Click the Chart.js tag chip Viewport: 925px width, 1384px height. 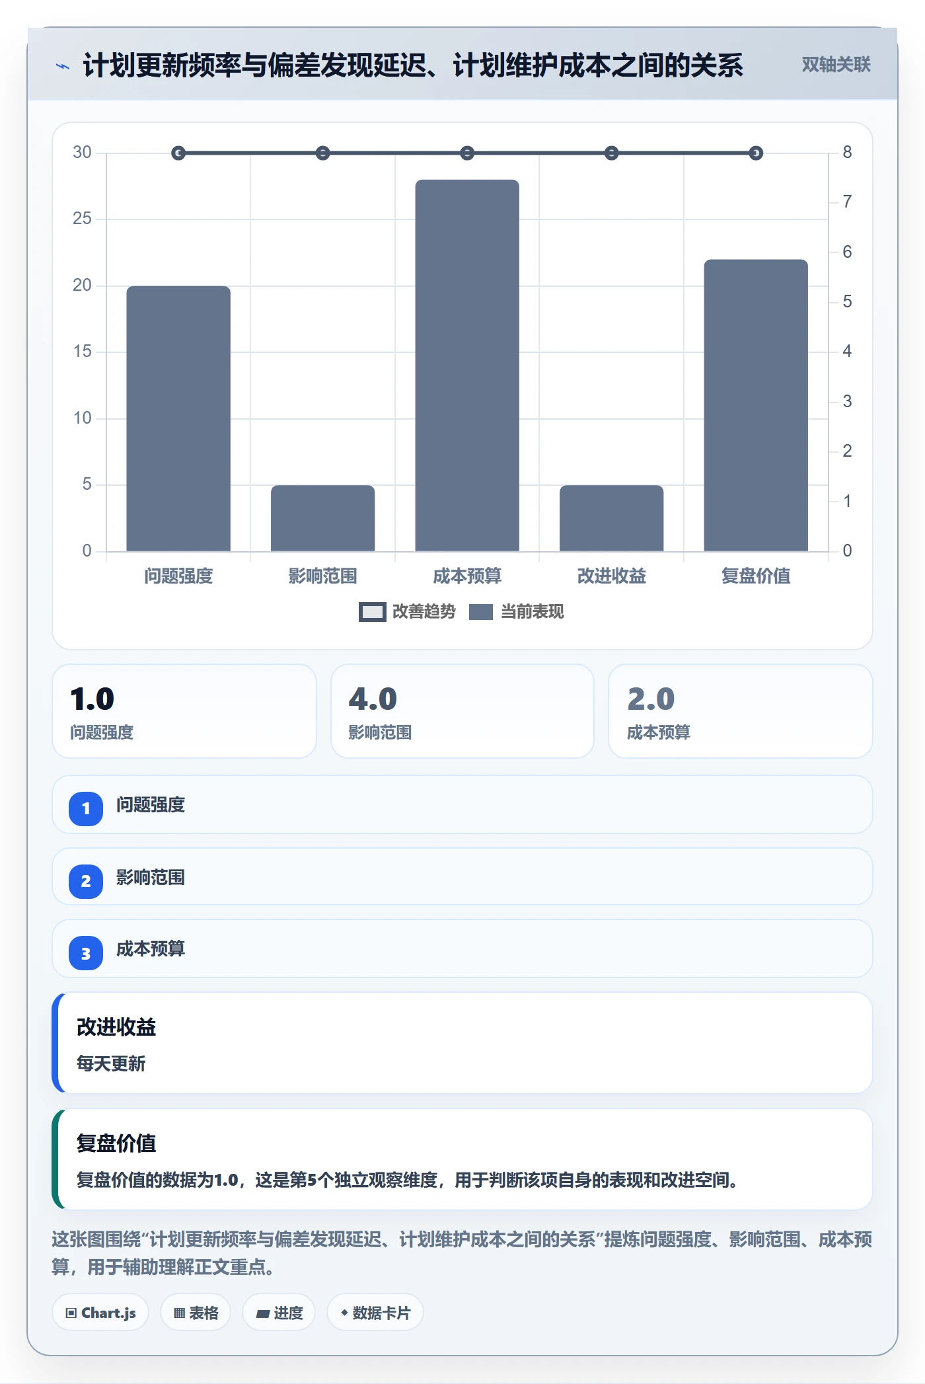click(x=100, y=1313)
